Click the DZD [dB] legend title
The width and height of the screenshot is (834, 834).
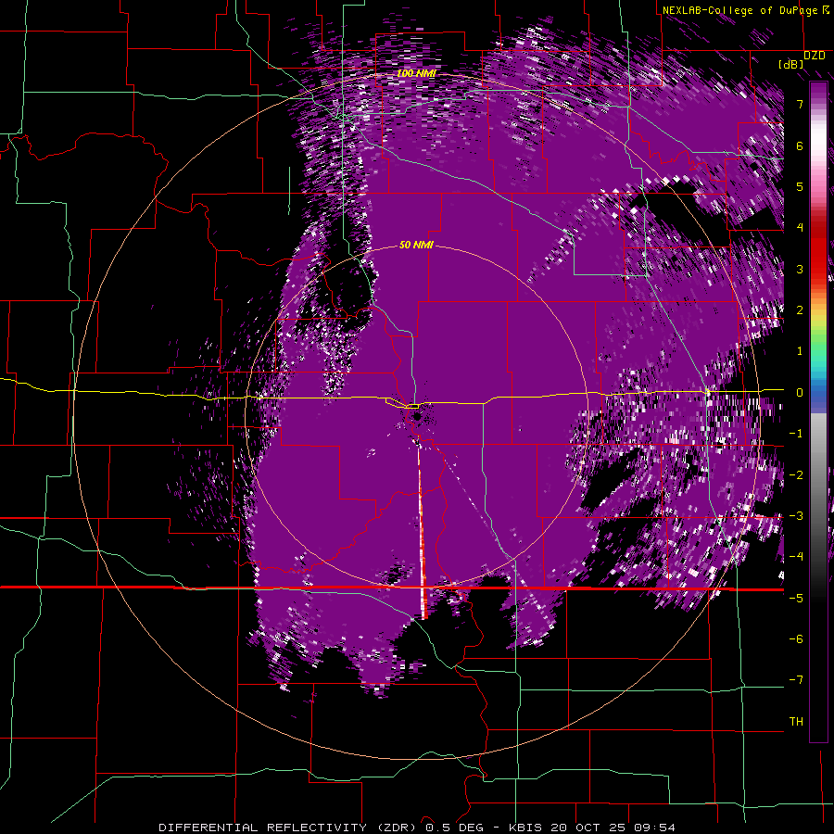(802, 59)
